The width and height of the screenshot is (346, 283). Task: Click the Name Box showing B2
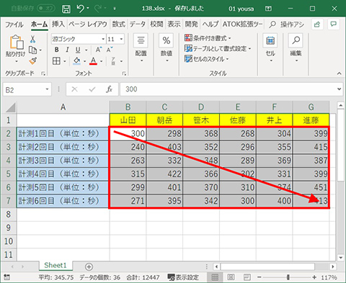24,89
